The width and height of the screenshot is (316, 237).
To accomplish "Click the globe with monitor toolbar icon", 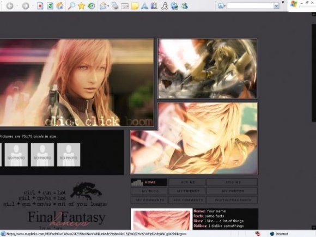I will point(174,6).
